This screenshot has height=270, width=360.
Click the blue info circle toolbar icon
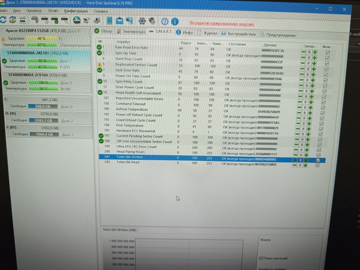coord(175,22)
